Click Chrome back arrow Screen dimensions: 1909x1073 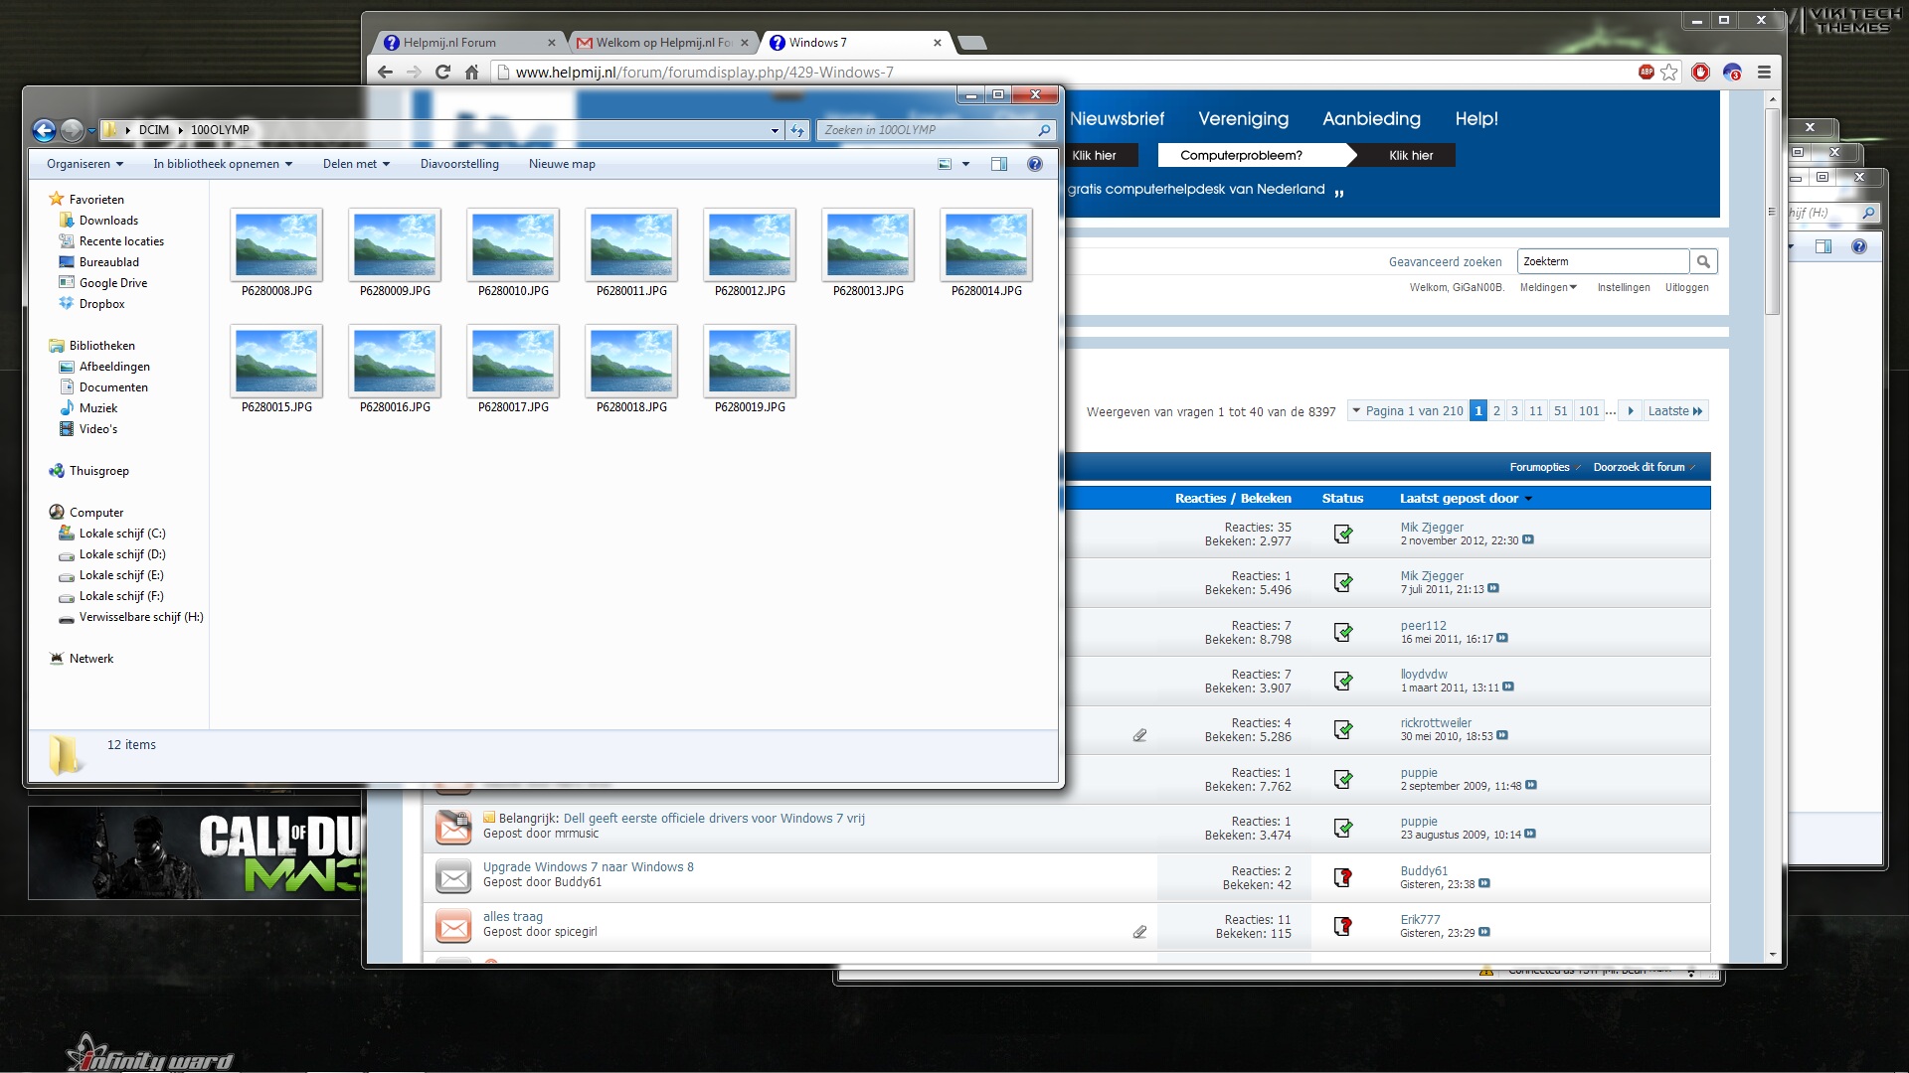[x=386, y=72]
